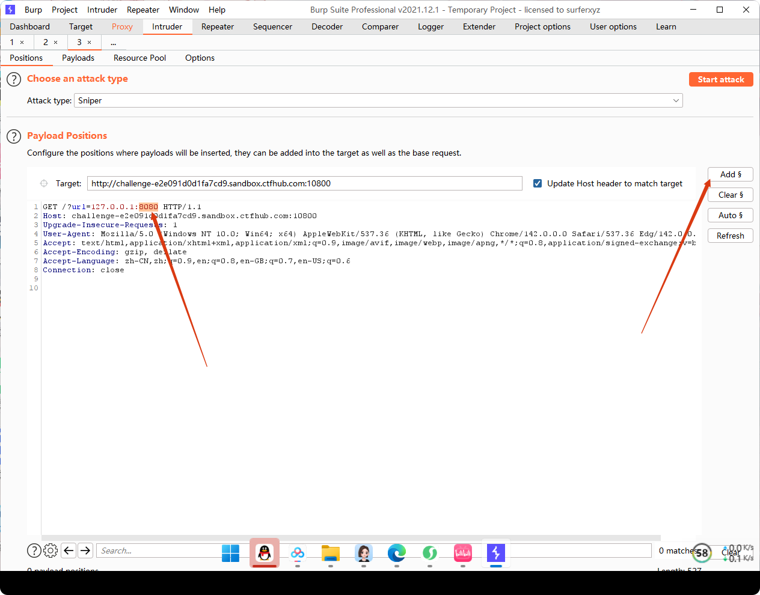Open the Intruder menu
The height and width of the screenshot is (595, 760).
point(102,10)
